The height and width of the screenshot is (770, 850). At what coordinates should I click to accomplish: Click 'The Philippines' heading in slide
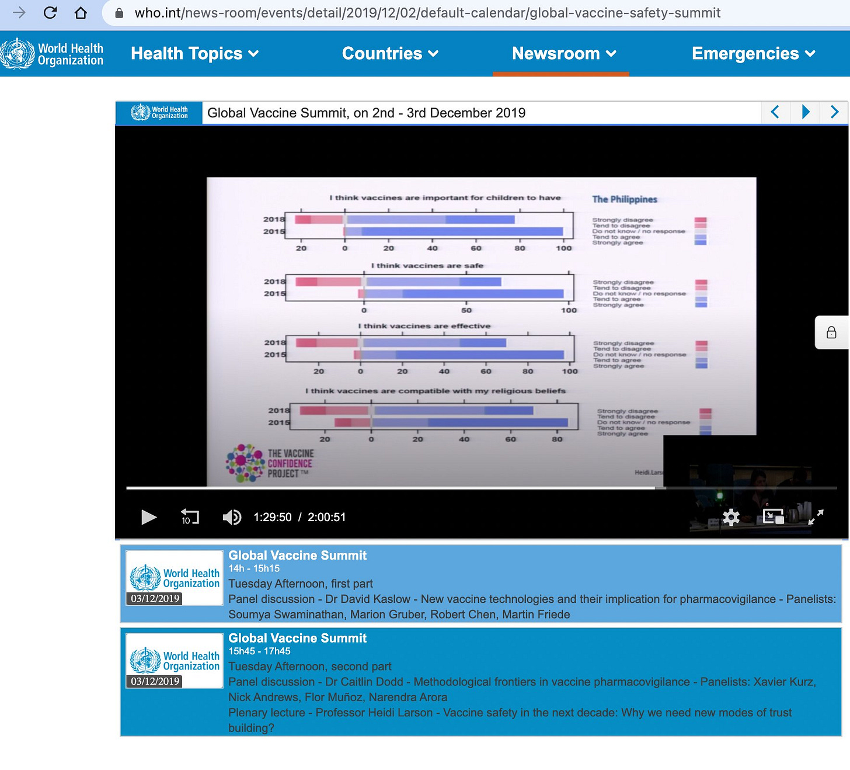pos(625,199)
